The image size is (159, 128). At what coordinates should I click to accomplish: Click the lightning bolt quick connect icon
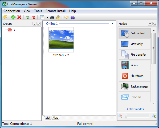(x=5, y=17)
